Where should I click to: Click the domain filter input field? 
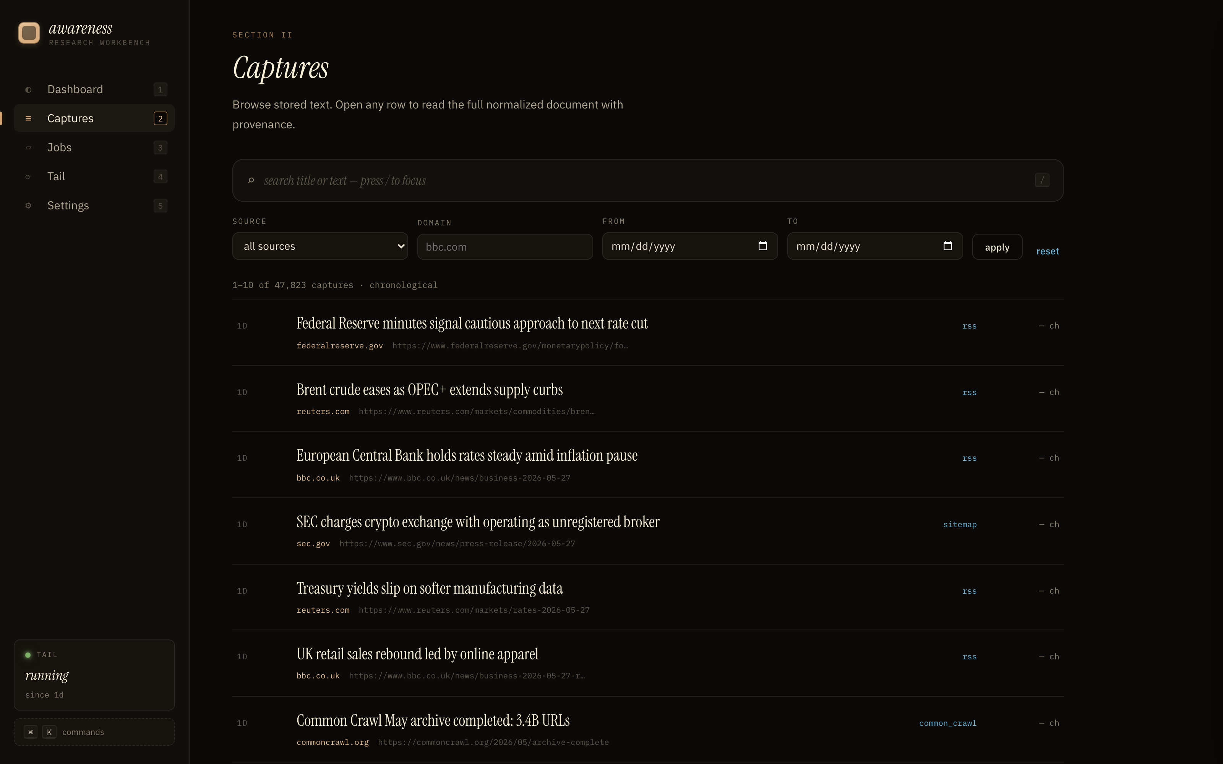[x=505, y=247]
